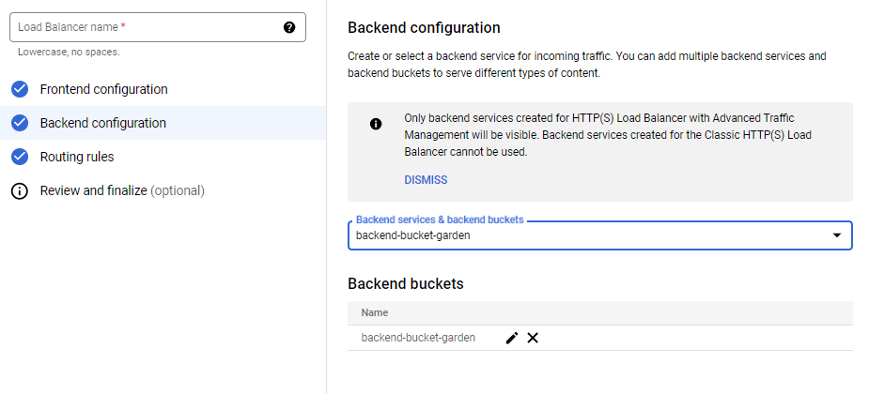Click the Routing rules checkmark icon

(19, 157)
